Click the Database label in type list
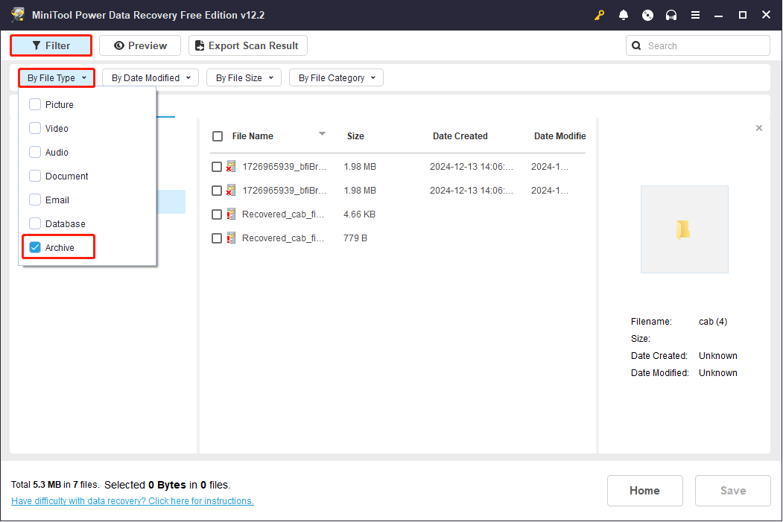This screenshot has width=783, height=522. [65, 223]
